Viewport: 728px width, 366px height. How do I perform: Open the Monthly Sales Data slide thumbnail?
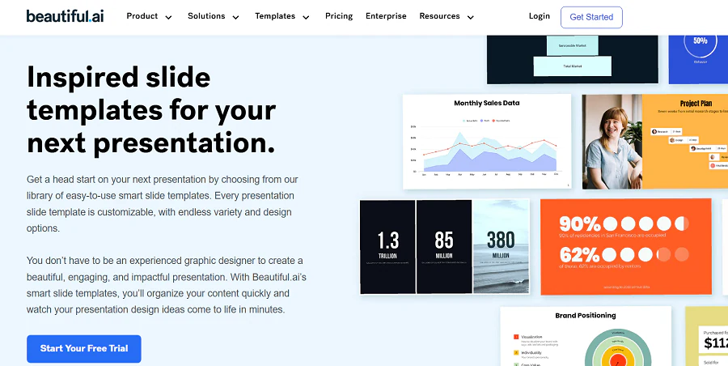[x=487, y=142]
